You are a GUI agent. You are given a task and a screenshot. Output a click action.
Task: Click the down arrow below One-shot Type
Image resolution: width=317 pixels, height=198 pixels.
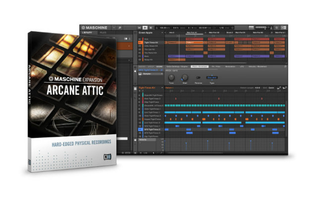(x=212, y=80)
